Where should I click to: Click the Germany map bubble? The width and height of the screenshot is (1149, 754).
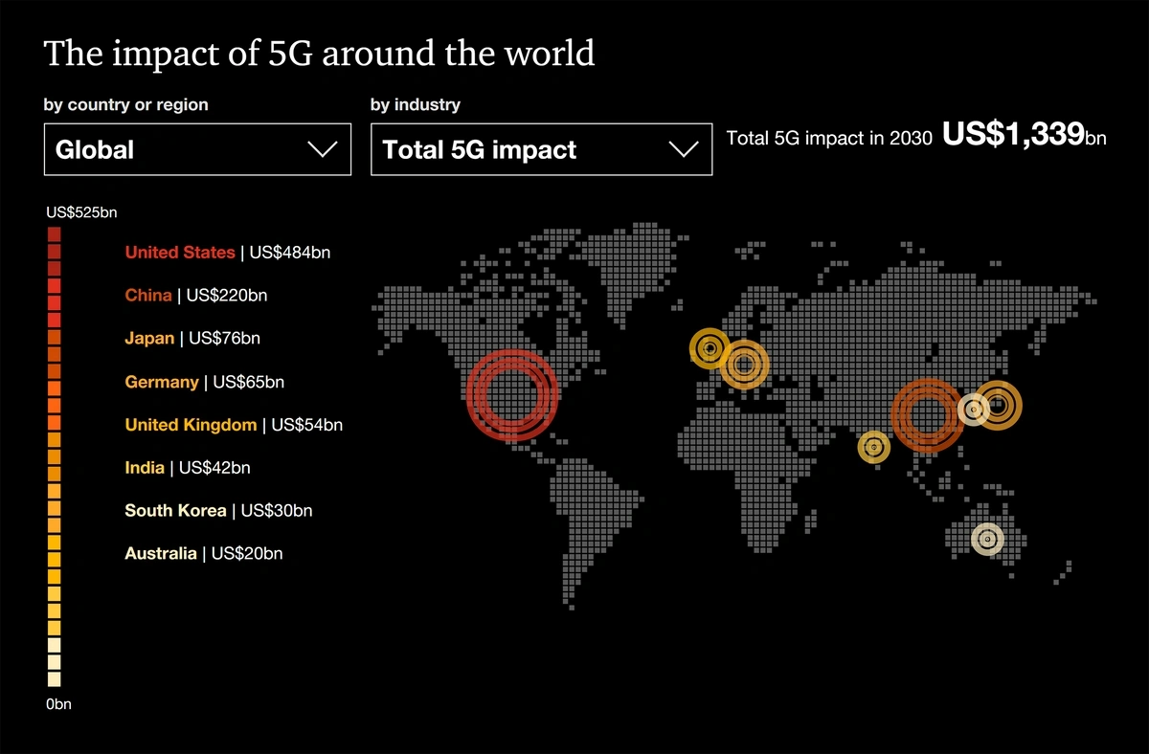pyautogui.click(x=744, y=364)
